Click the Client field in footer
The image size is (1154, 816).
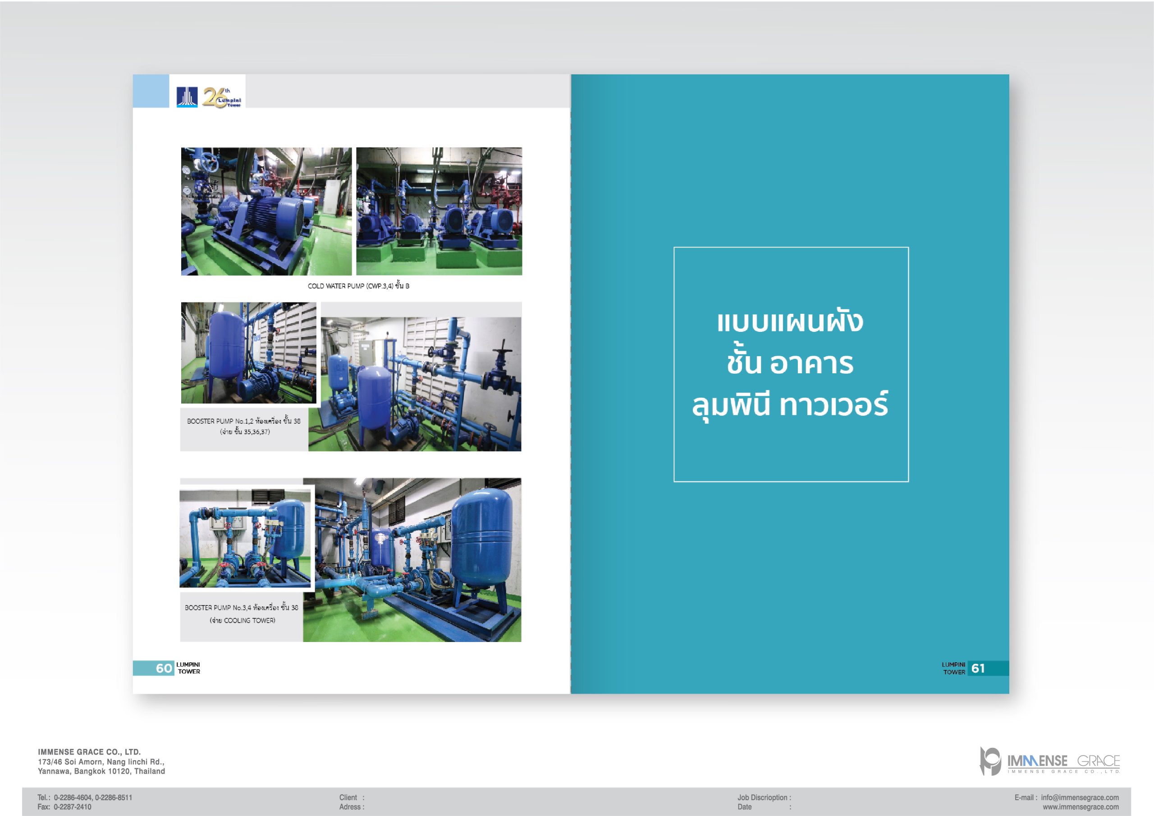(352, 798)
